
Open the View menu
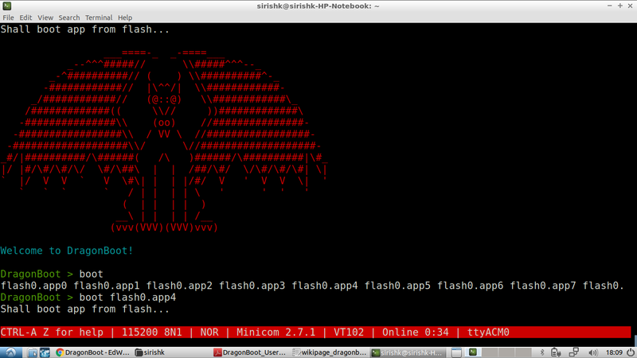tap(45, 18)
